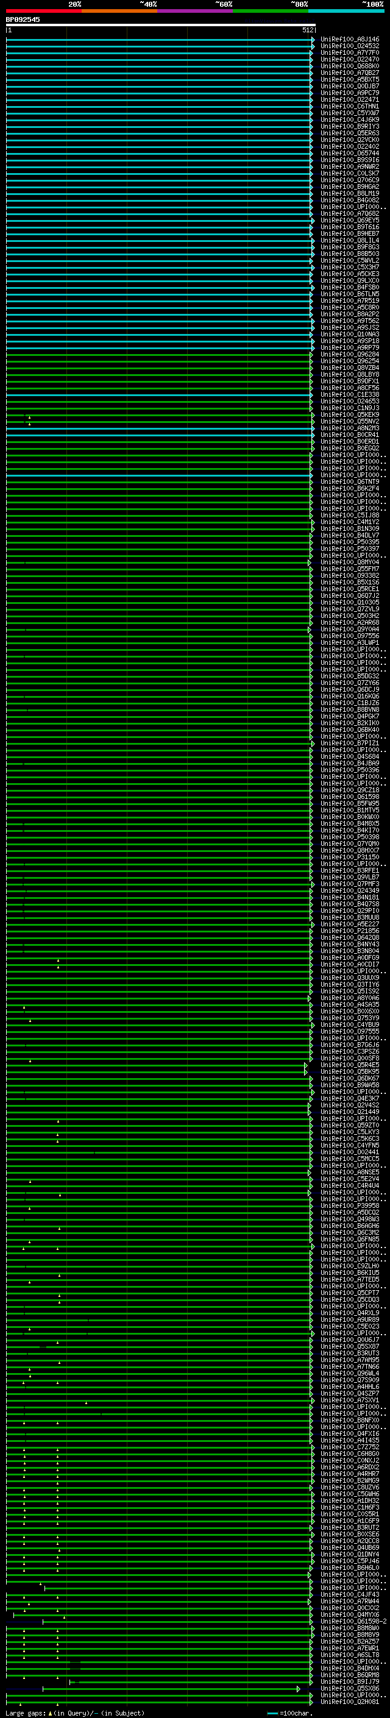Open hit UniRef100_A5BXT5
This screenshot has height=1718, width=390.
pyautogui.click(x=350, y=79)
